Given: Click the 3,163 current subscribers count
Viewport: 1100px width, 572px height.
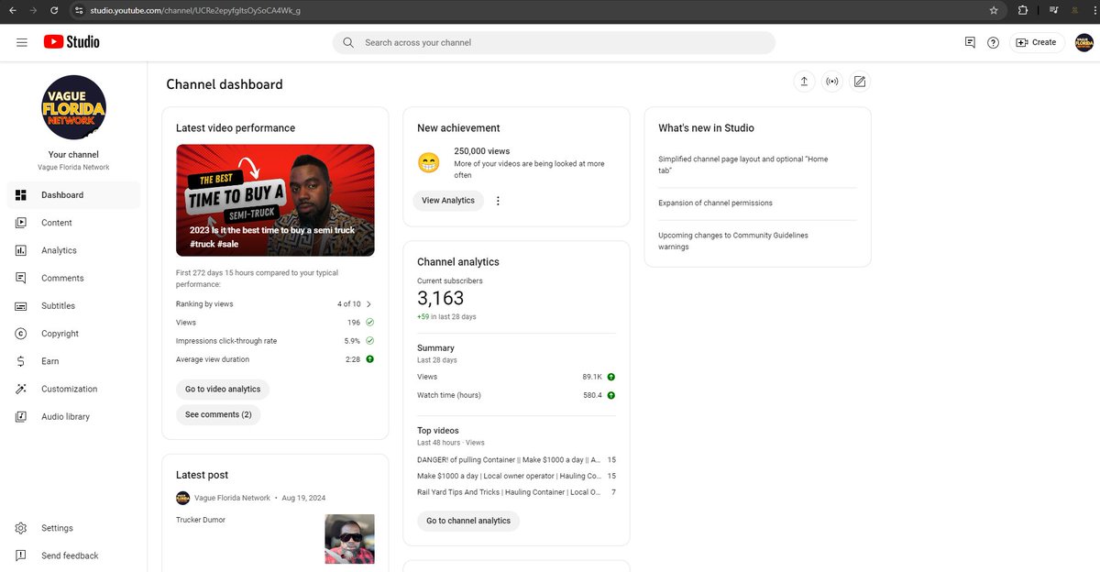Looking at the screenshot, I should click(441, 298).
